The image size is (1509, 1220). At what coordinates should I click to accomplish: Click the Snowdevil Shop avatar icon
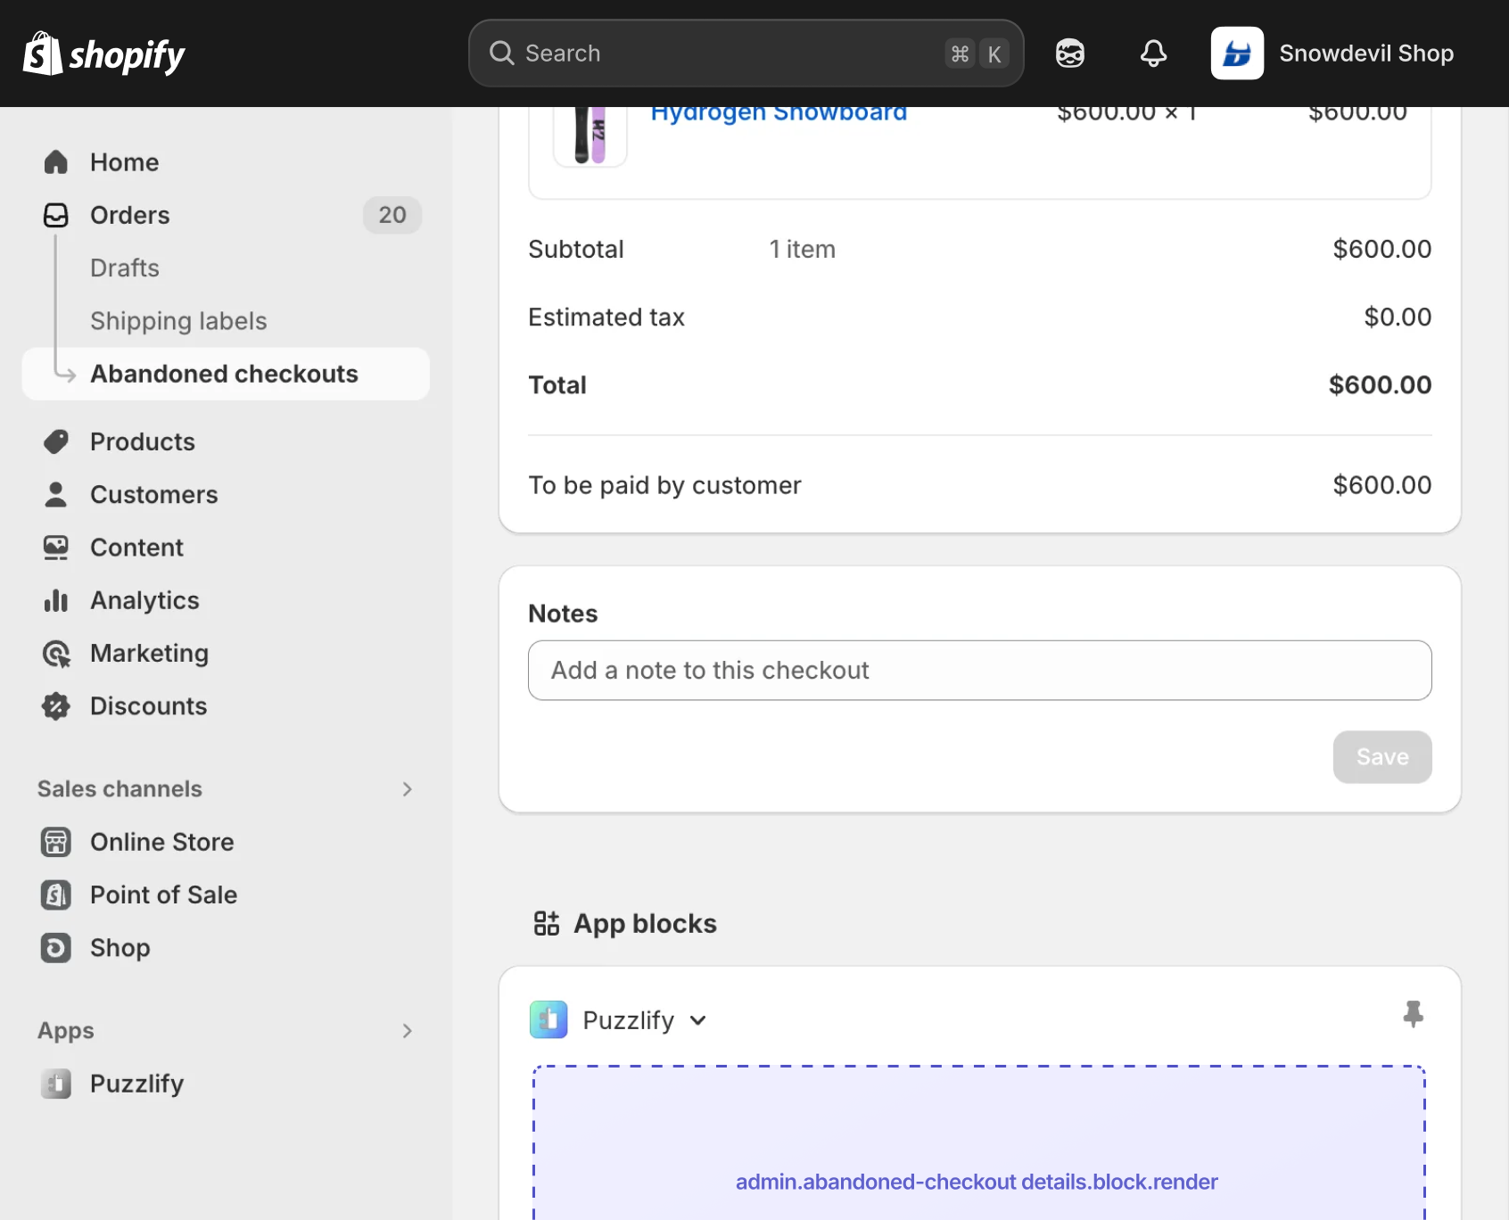click(x=1237, y=54)
